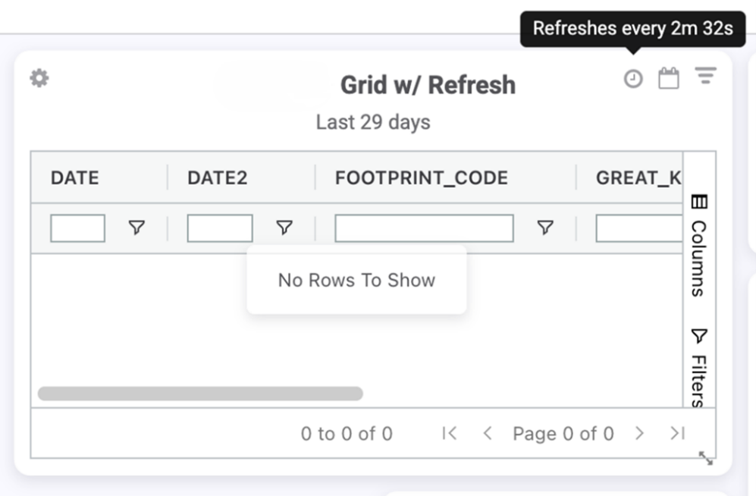Click the DATE2 column filter funnel icon
The width and height of the screenshot is (756, 496).
(x=284, y=228)
